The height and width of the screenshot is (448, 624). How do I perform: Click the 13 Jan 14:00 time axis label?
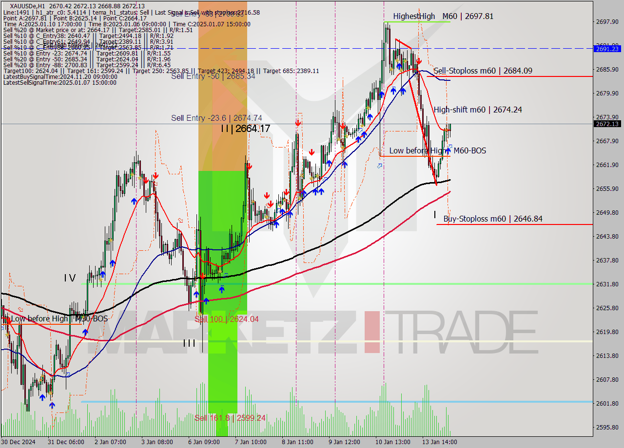coord(440,442)
